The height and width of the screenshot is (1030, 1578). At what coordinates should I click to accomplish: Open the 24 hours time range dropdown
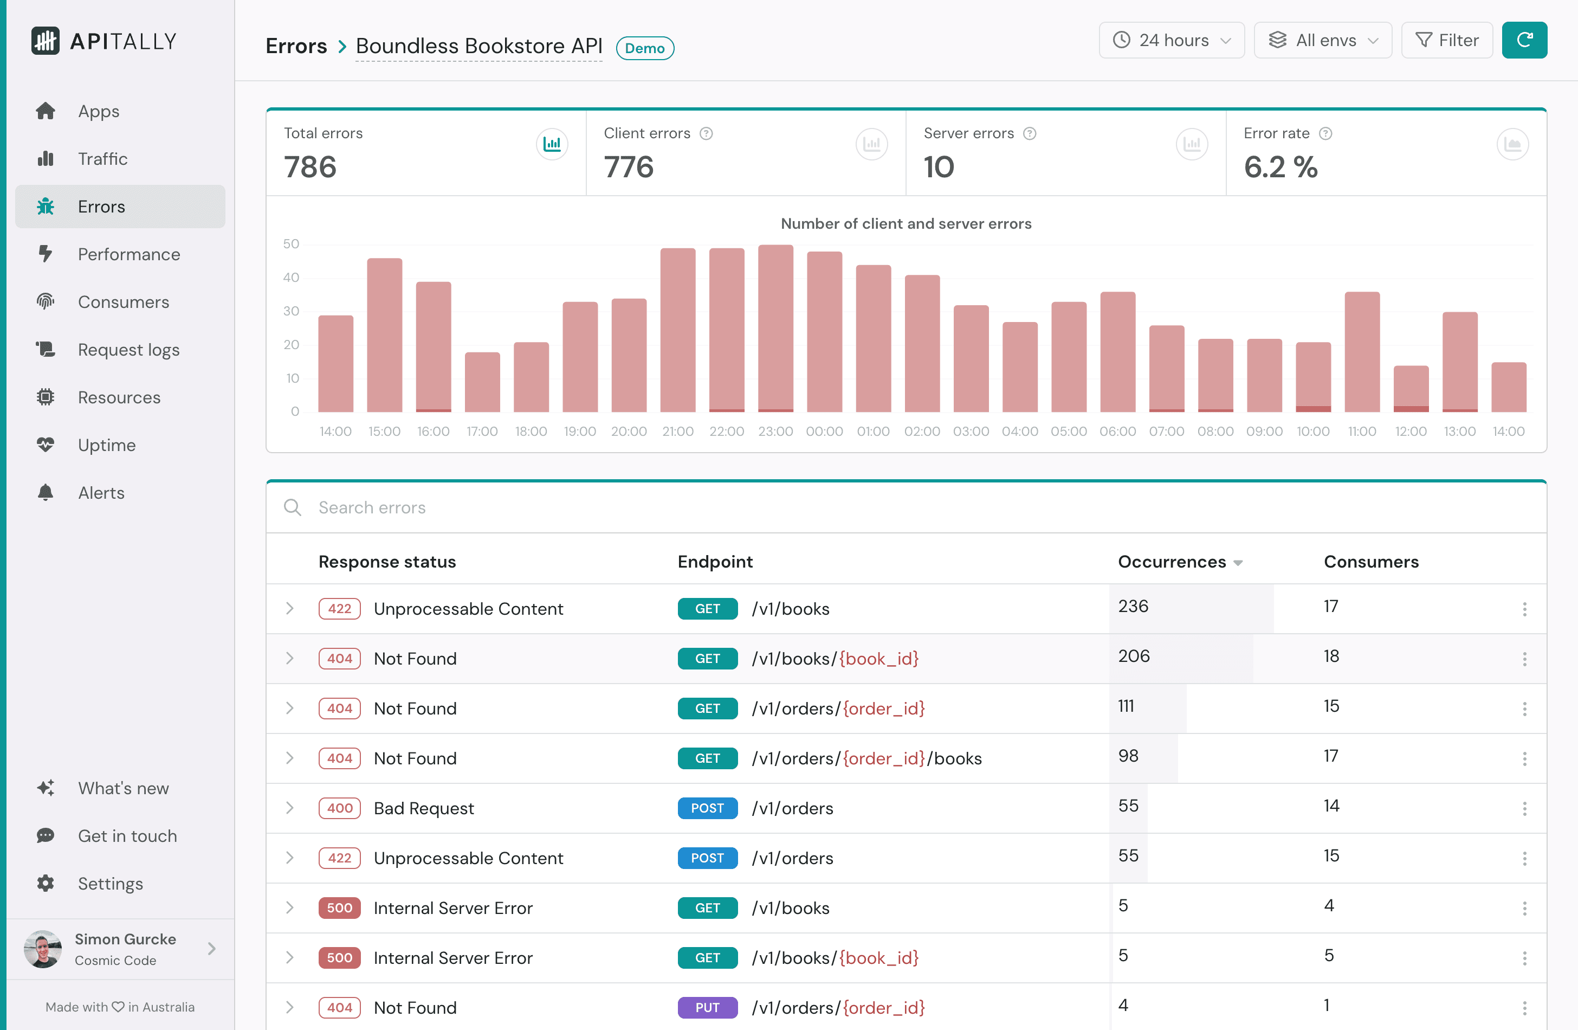pyautogui.click(x=1171, y=40)
